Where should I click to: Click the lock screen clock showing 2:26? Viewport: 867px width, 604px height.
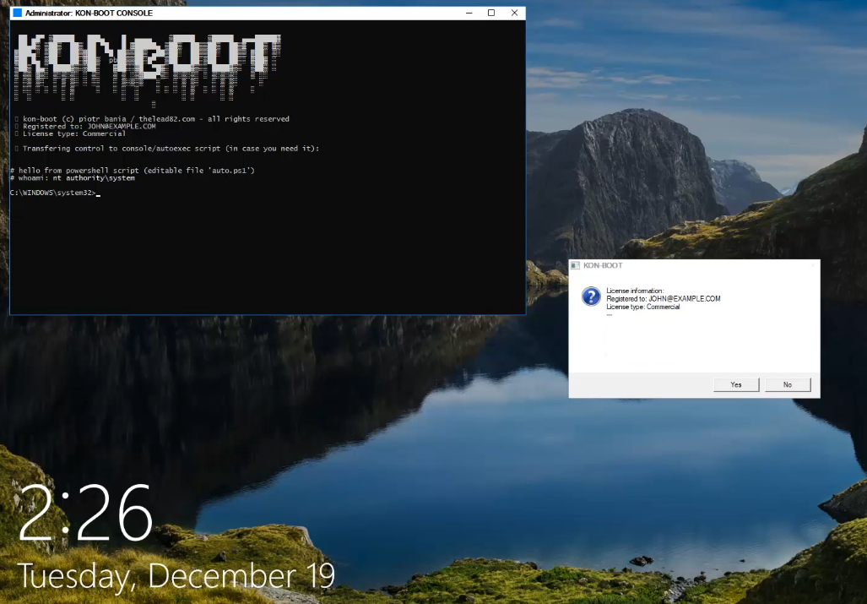point(85,514)
